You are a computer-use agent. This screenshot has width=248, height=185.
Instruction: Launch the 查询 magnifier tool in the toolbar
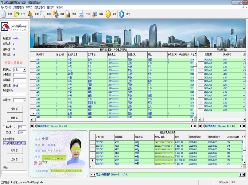click(x=42, y=14)
